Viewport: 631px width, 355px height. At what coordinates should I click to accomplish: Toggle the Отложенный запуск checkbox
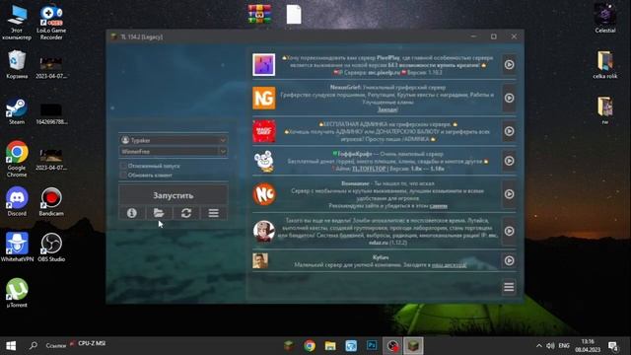click(x=123, y=166)
